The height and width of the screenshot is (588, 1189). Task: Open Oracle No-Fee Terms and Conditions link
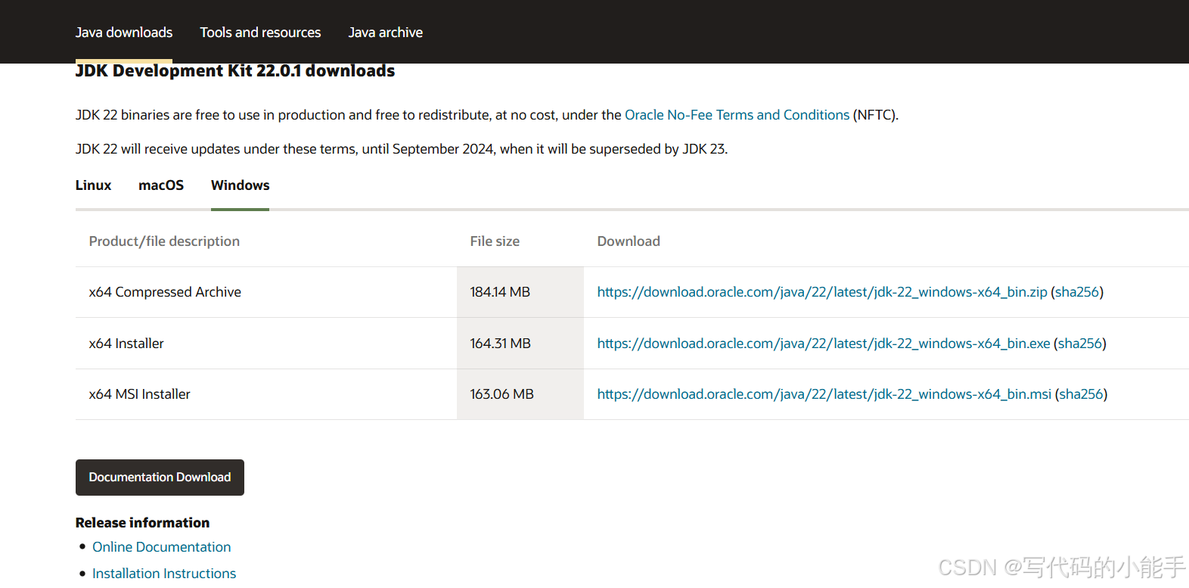[737, 115]
